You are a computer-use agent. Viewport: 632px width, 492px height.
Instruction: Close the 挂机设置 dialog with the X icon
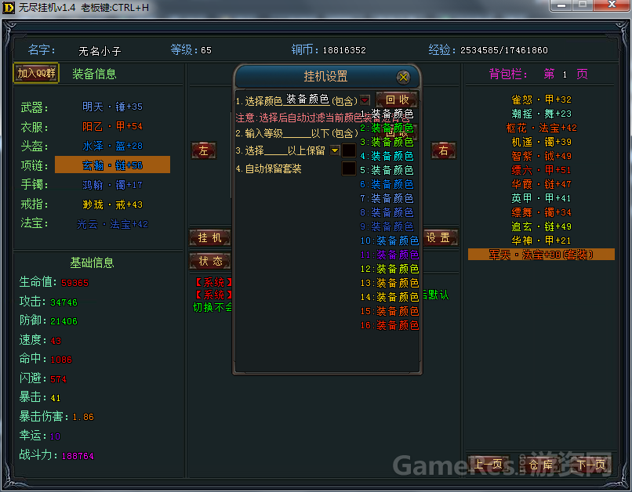pos(403,77)
